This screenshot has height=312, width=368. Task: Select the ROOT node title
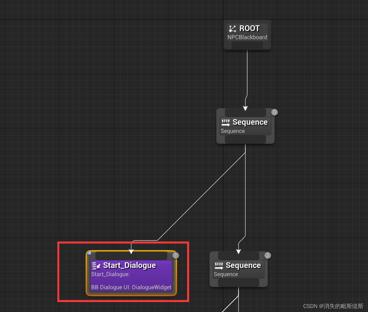[x=250, y=28]
